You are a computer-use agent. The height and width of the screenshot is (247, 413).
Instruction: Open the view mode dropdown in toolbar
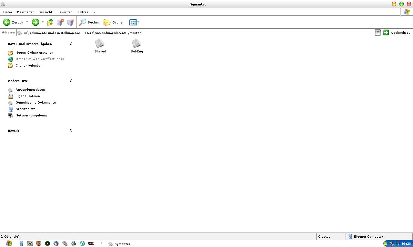click(134, 22)
